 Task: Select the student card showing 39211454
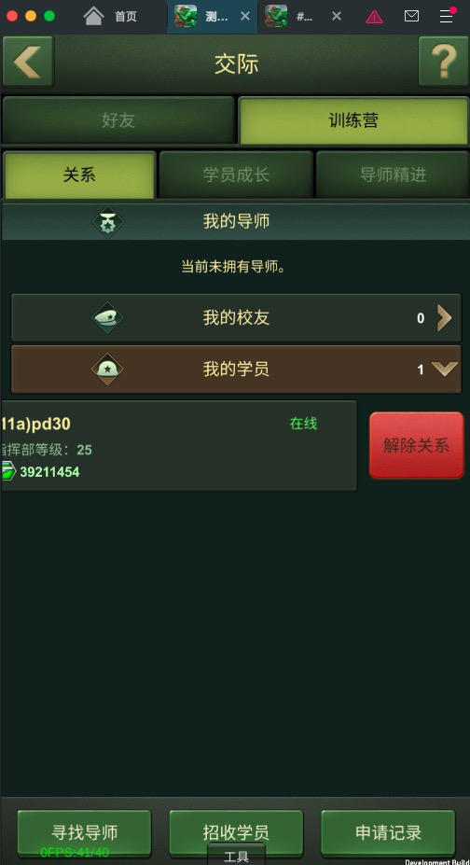coord(179,446)
